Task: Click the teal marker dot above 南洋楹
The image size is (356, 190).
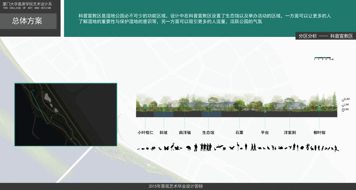Action: (x=185, y=105)
